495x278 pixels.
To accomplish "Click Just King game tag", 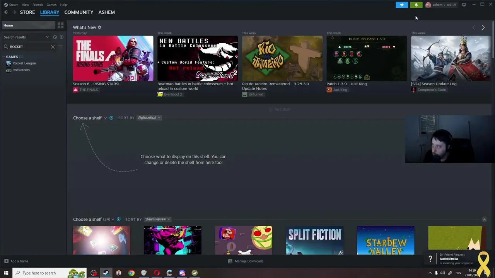I will click(337, 90).
